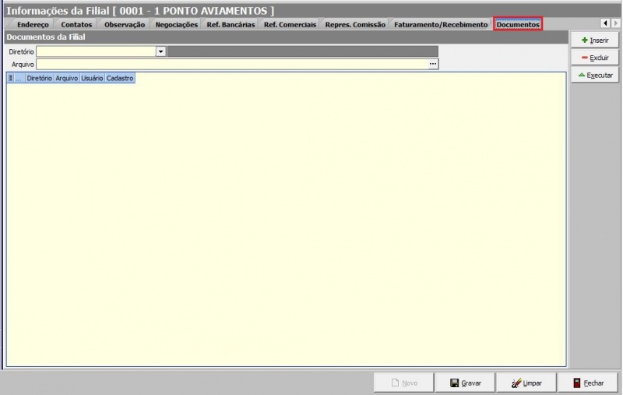Click the Excluir button with minus icon
623x395 pixels.
click(595, 58)
